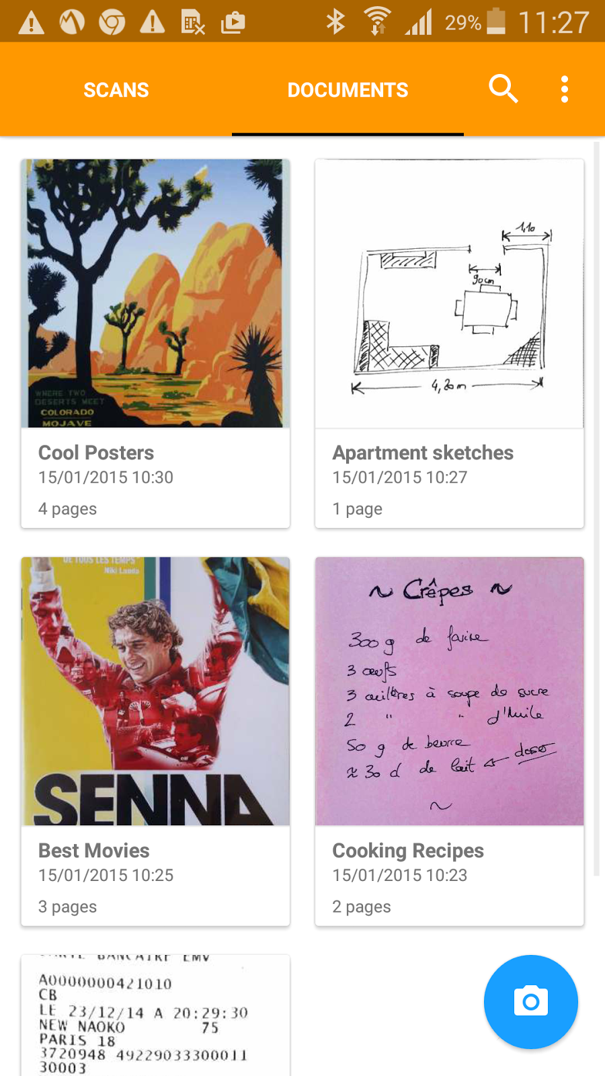Screen dimensions: 605x1076
Task: Tap the battery indicator icon
Action: [496, 22]
